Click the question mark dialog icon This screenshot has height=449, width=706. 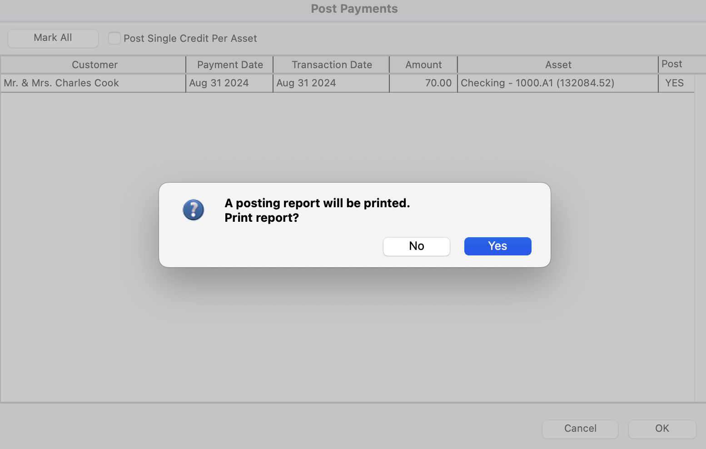194,210
